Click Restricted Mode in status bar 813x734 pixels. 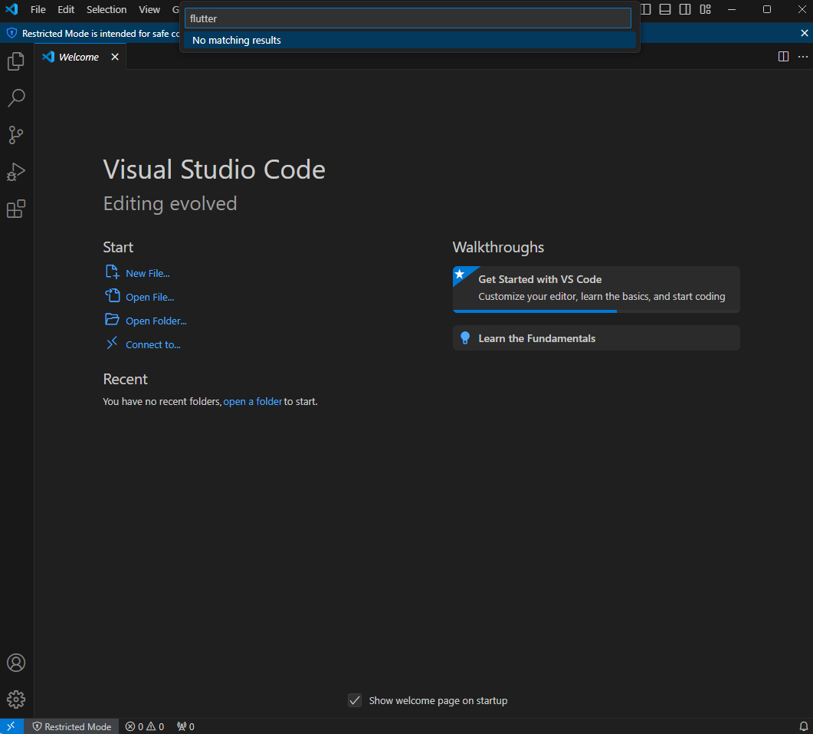coord(71,726)
